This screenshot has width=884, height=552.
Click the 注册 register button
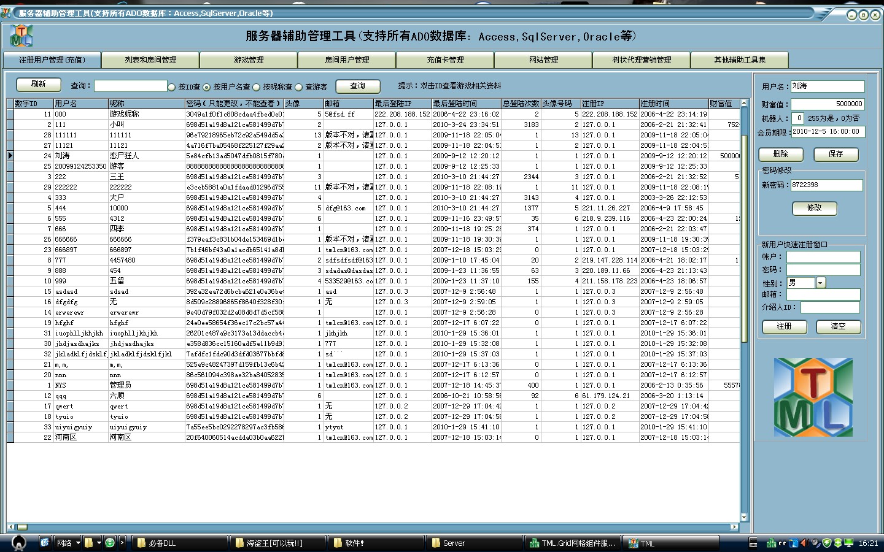coord(785,326)
